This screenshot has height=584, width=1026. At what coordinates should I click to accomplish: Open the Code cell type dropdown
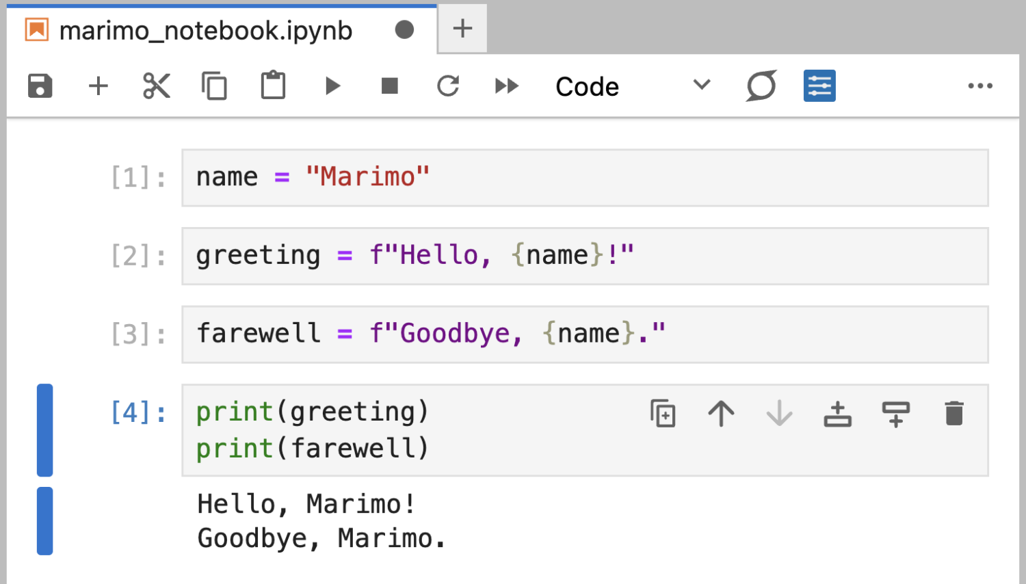629,86
